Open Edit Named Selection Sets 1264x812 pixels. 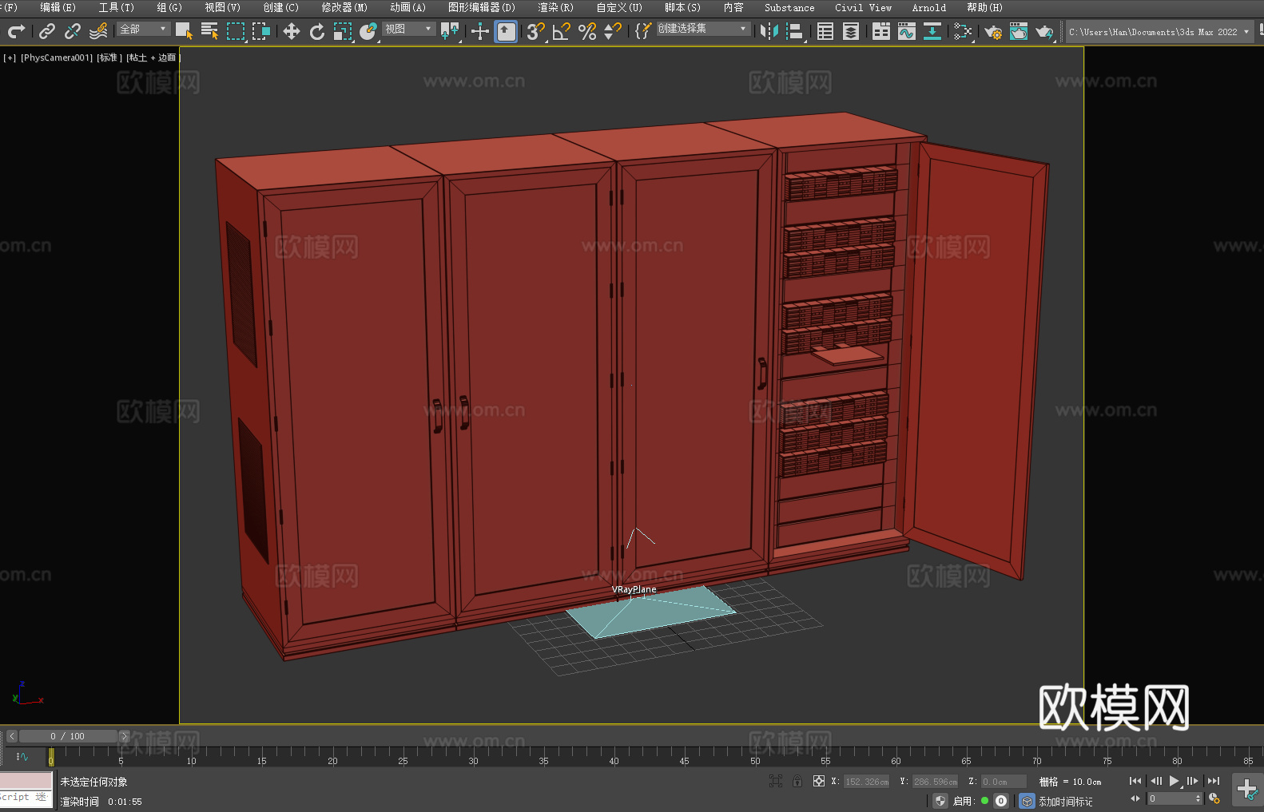(642, 31)
